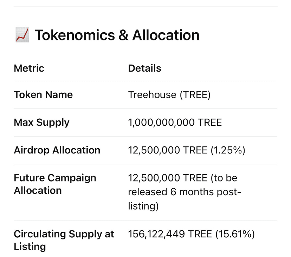Select the Metric column header
The image size is (291, 257).
coord(29,68)
